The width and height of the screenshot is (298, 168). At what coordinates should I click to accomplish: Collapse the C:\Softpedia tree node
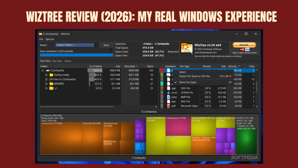click(42, 71)
